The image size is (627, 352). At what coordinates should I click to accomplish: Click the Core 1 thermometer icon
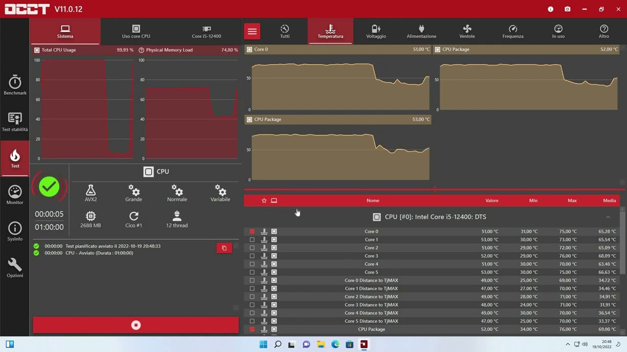(264, 240)
